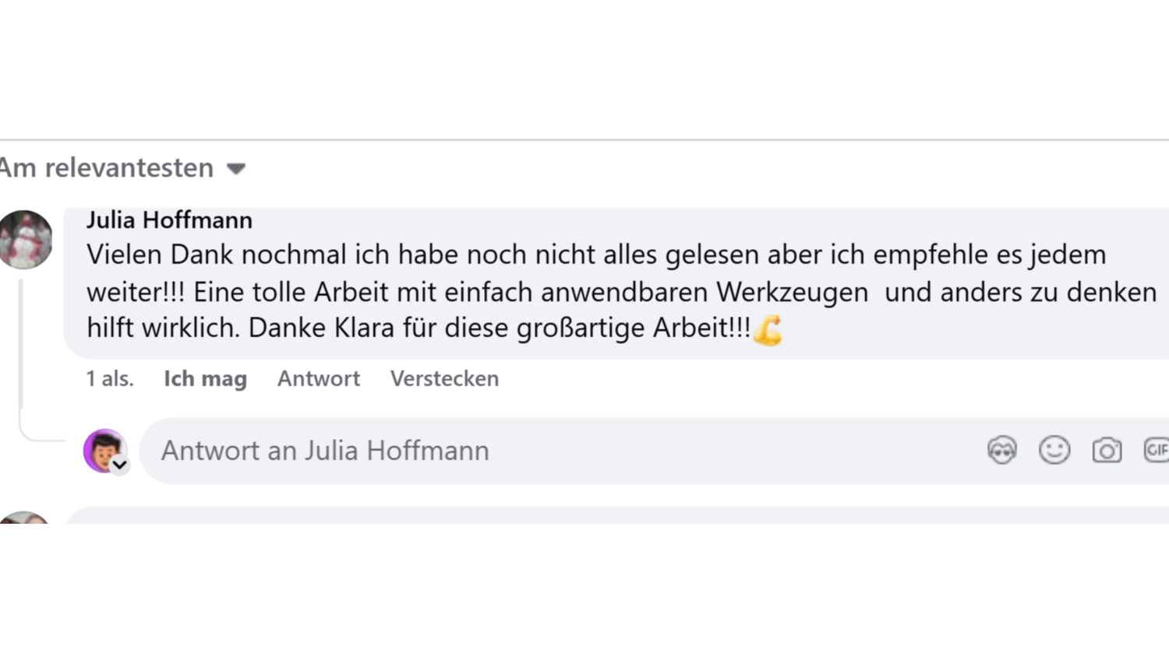Click the flexed bicep emoji in comment
Image resolution: width=1169 pixels, height=657 pixels.
tap(768, 329)
